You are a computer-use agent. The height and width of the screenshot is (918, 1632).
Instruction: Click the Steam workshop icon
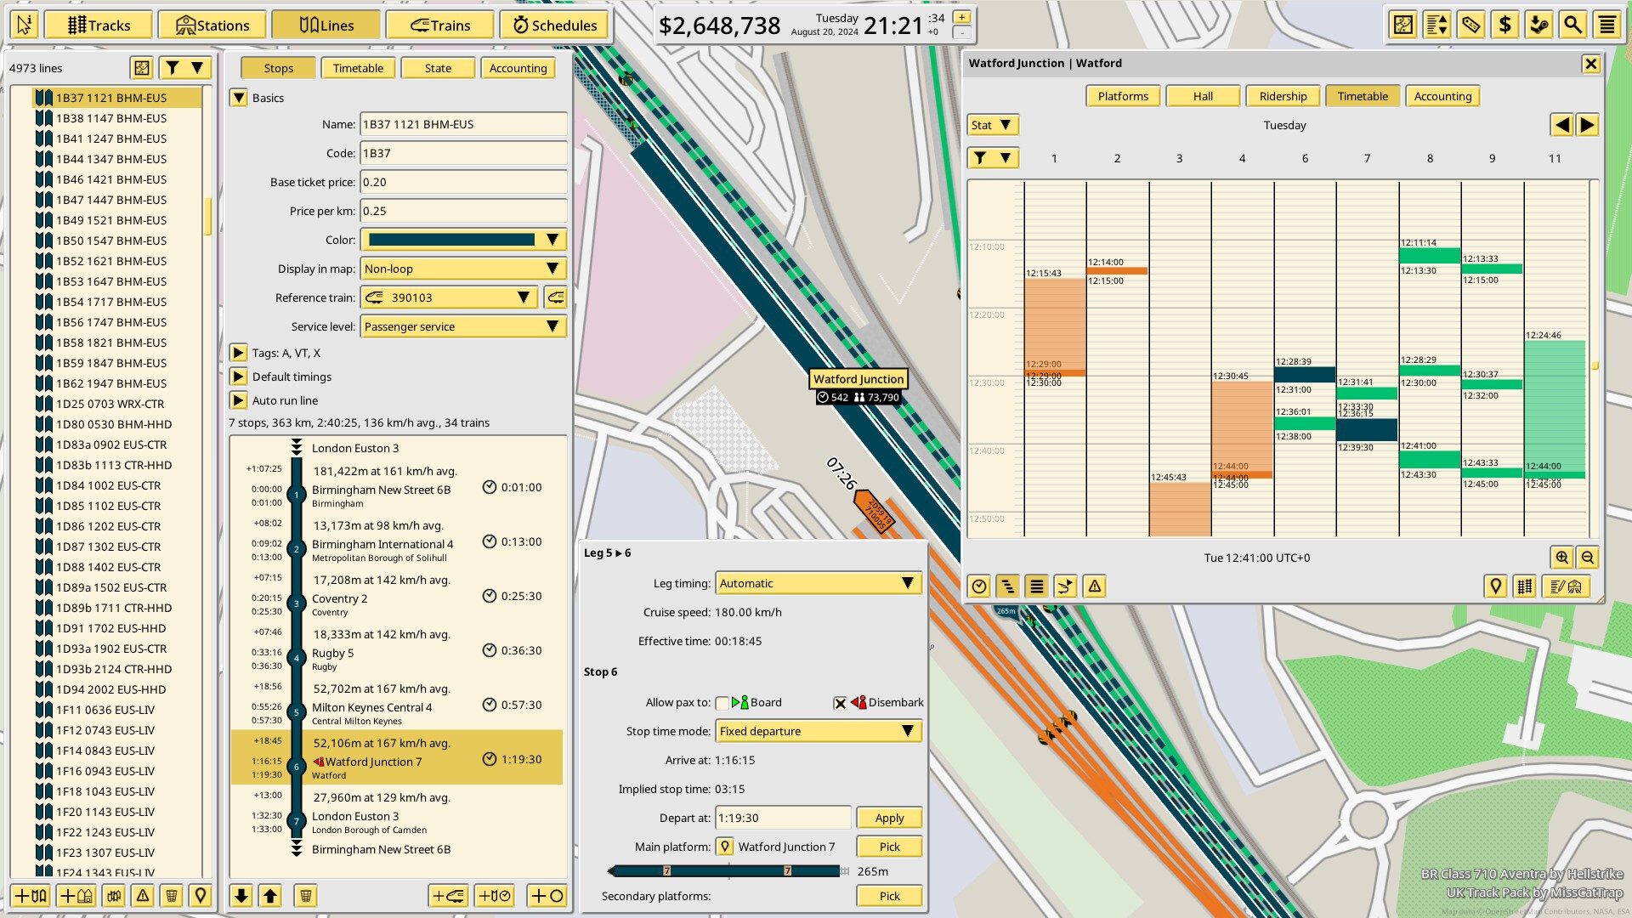point(1539,25)
